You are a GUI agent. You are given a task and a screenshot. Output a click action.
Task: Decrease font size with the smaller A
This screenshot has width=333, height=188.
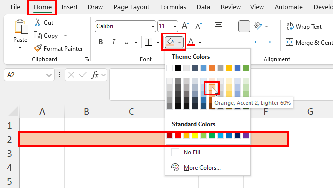199,26
